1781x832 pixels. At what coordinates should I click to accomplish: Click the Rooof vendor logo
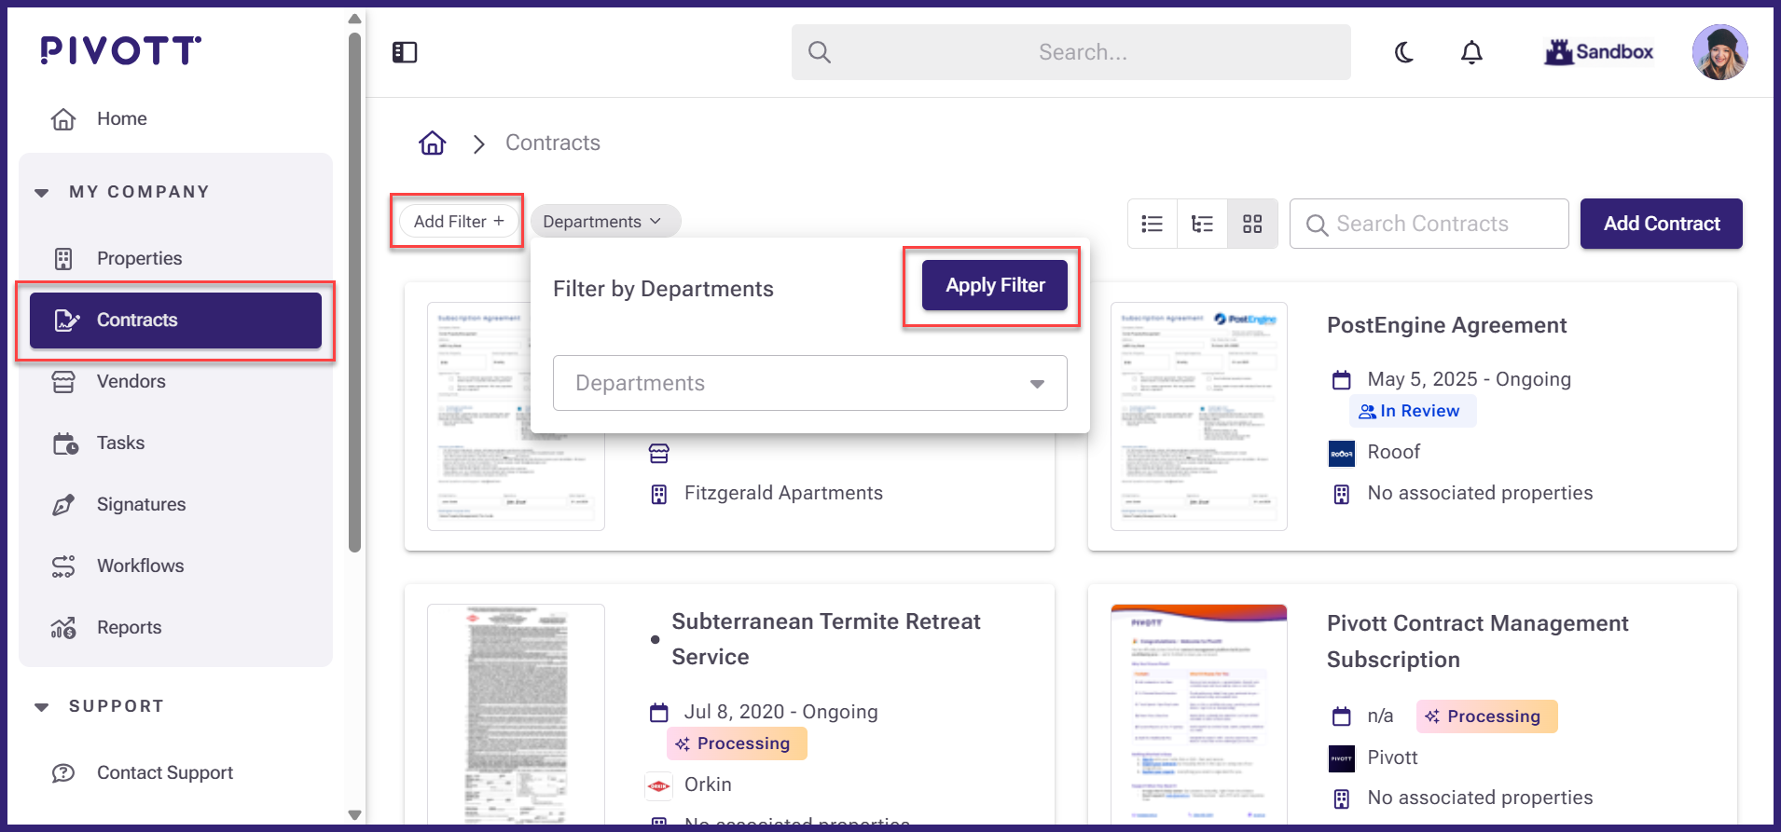1341,454
